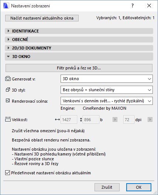Toggle Předefinovat nastavení obrázku aktuálním checkbox
The width and height of the screenshot is (158, 195).
7,173
